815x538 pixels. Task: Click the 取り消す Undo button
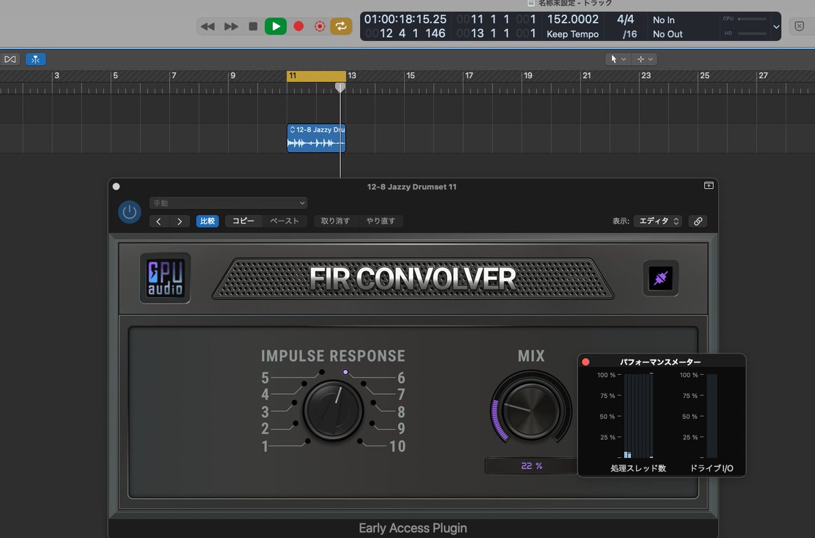click(x=336, y=221)
